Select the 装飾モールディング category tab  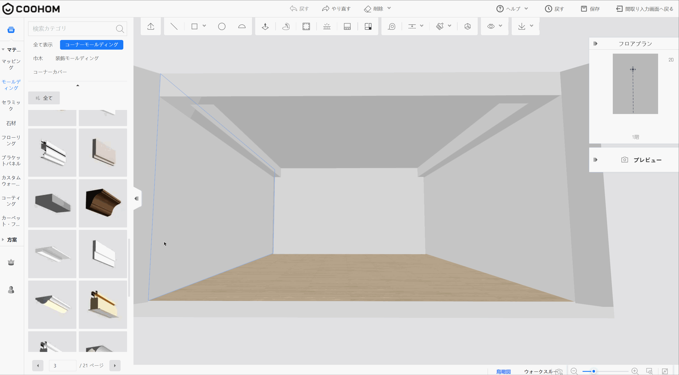[x=77, y=58]
